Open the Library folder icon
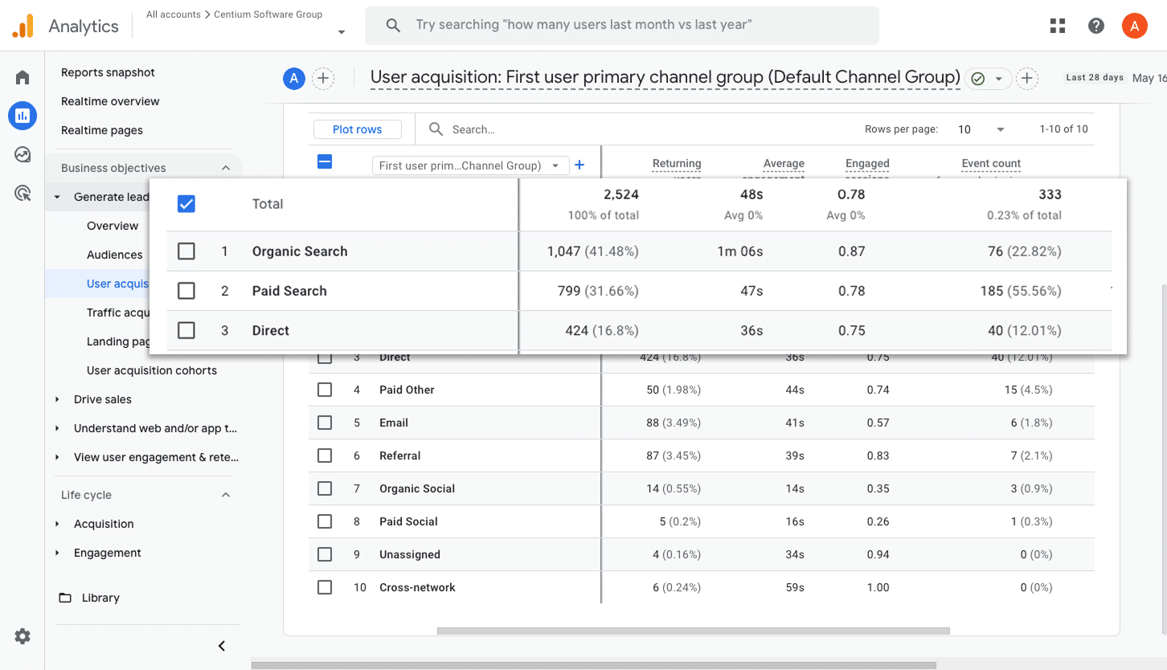 click(x=65, y=598)
